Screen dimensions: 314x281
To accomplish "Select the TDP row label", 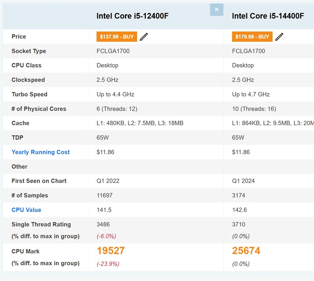I will pyautogui.click(x=17, y=138).
